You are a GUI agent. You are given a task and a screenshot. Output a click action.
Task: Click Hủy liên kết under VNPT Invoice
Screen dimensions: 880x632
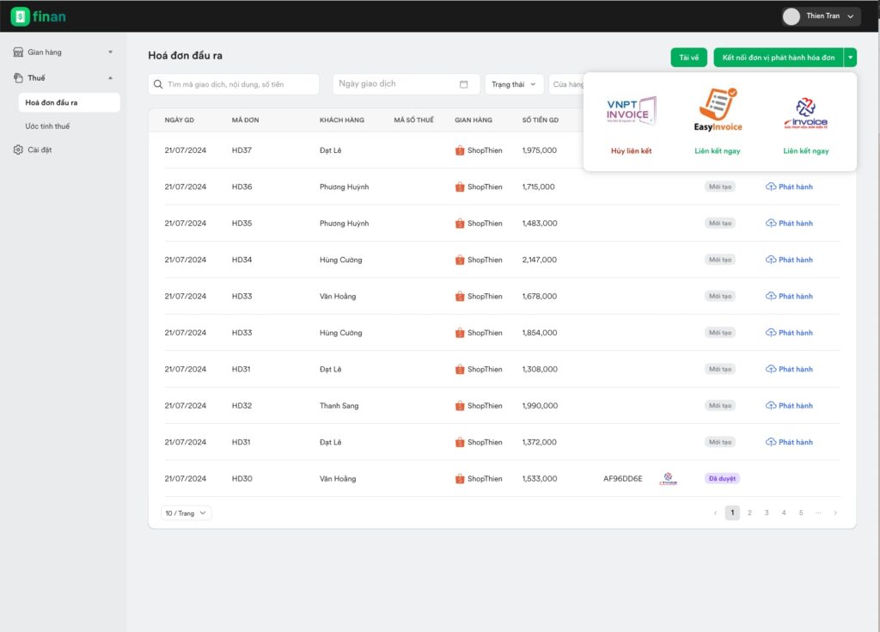[632, 151]
